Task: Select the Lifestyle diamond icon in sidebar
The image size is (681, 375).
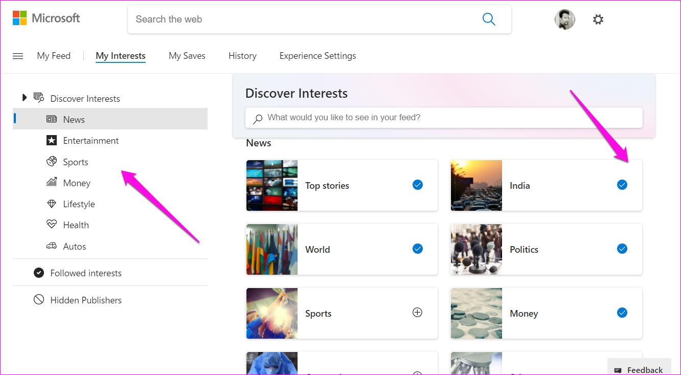Action: pos(52,204)
